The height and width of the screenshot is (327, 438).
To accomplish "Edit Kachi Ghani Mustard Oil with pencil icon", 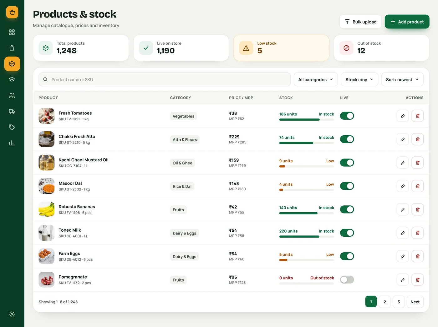I will 403,163.
